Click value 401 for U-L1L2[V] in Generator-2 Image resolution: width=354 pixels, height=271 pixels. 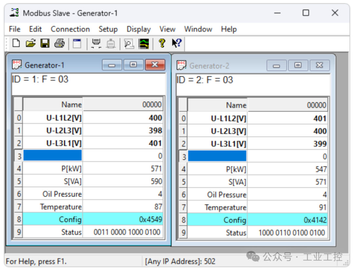tap(320, 118)
